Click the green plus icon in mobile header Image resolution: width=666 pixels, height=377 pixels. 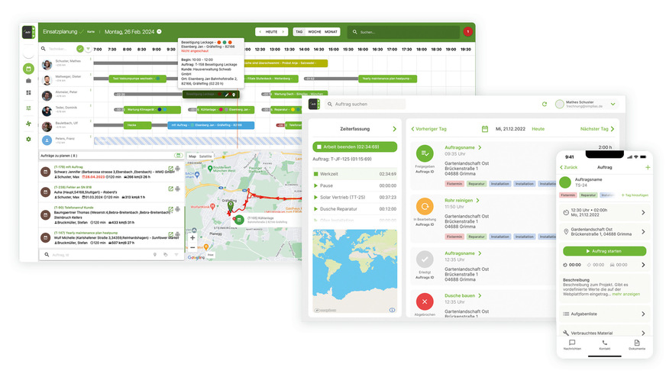[x=648, y=167]
